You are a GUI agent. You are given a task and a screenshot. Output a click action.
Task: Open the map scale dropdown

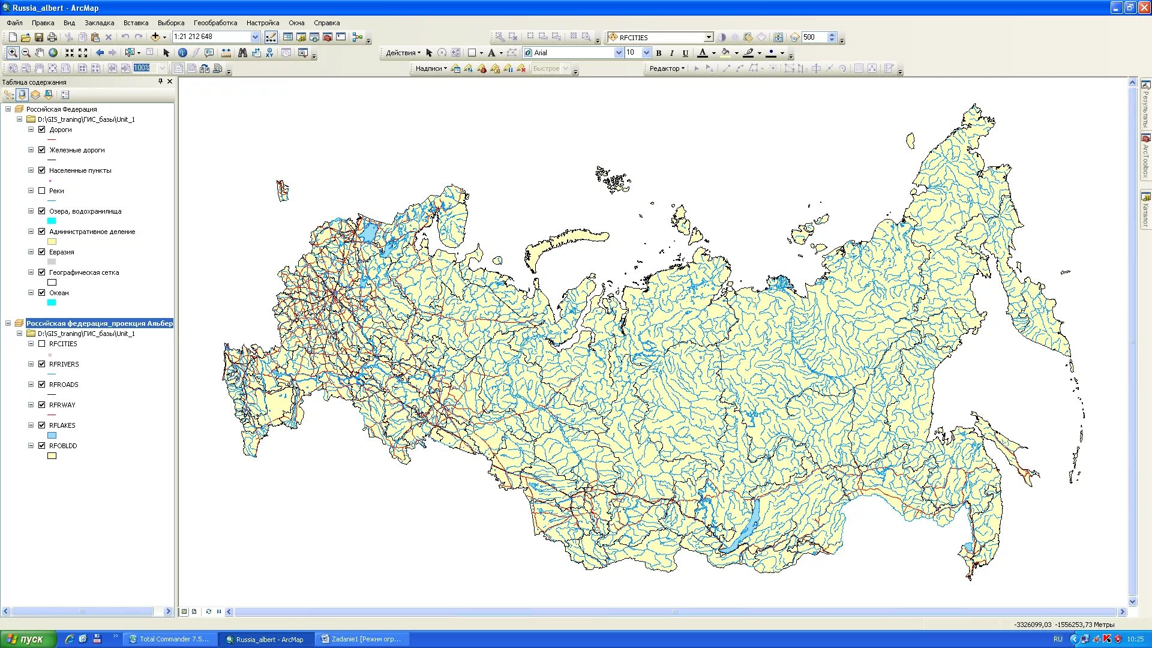point(255,37)
